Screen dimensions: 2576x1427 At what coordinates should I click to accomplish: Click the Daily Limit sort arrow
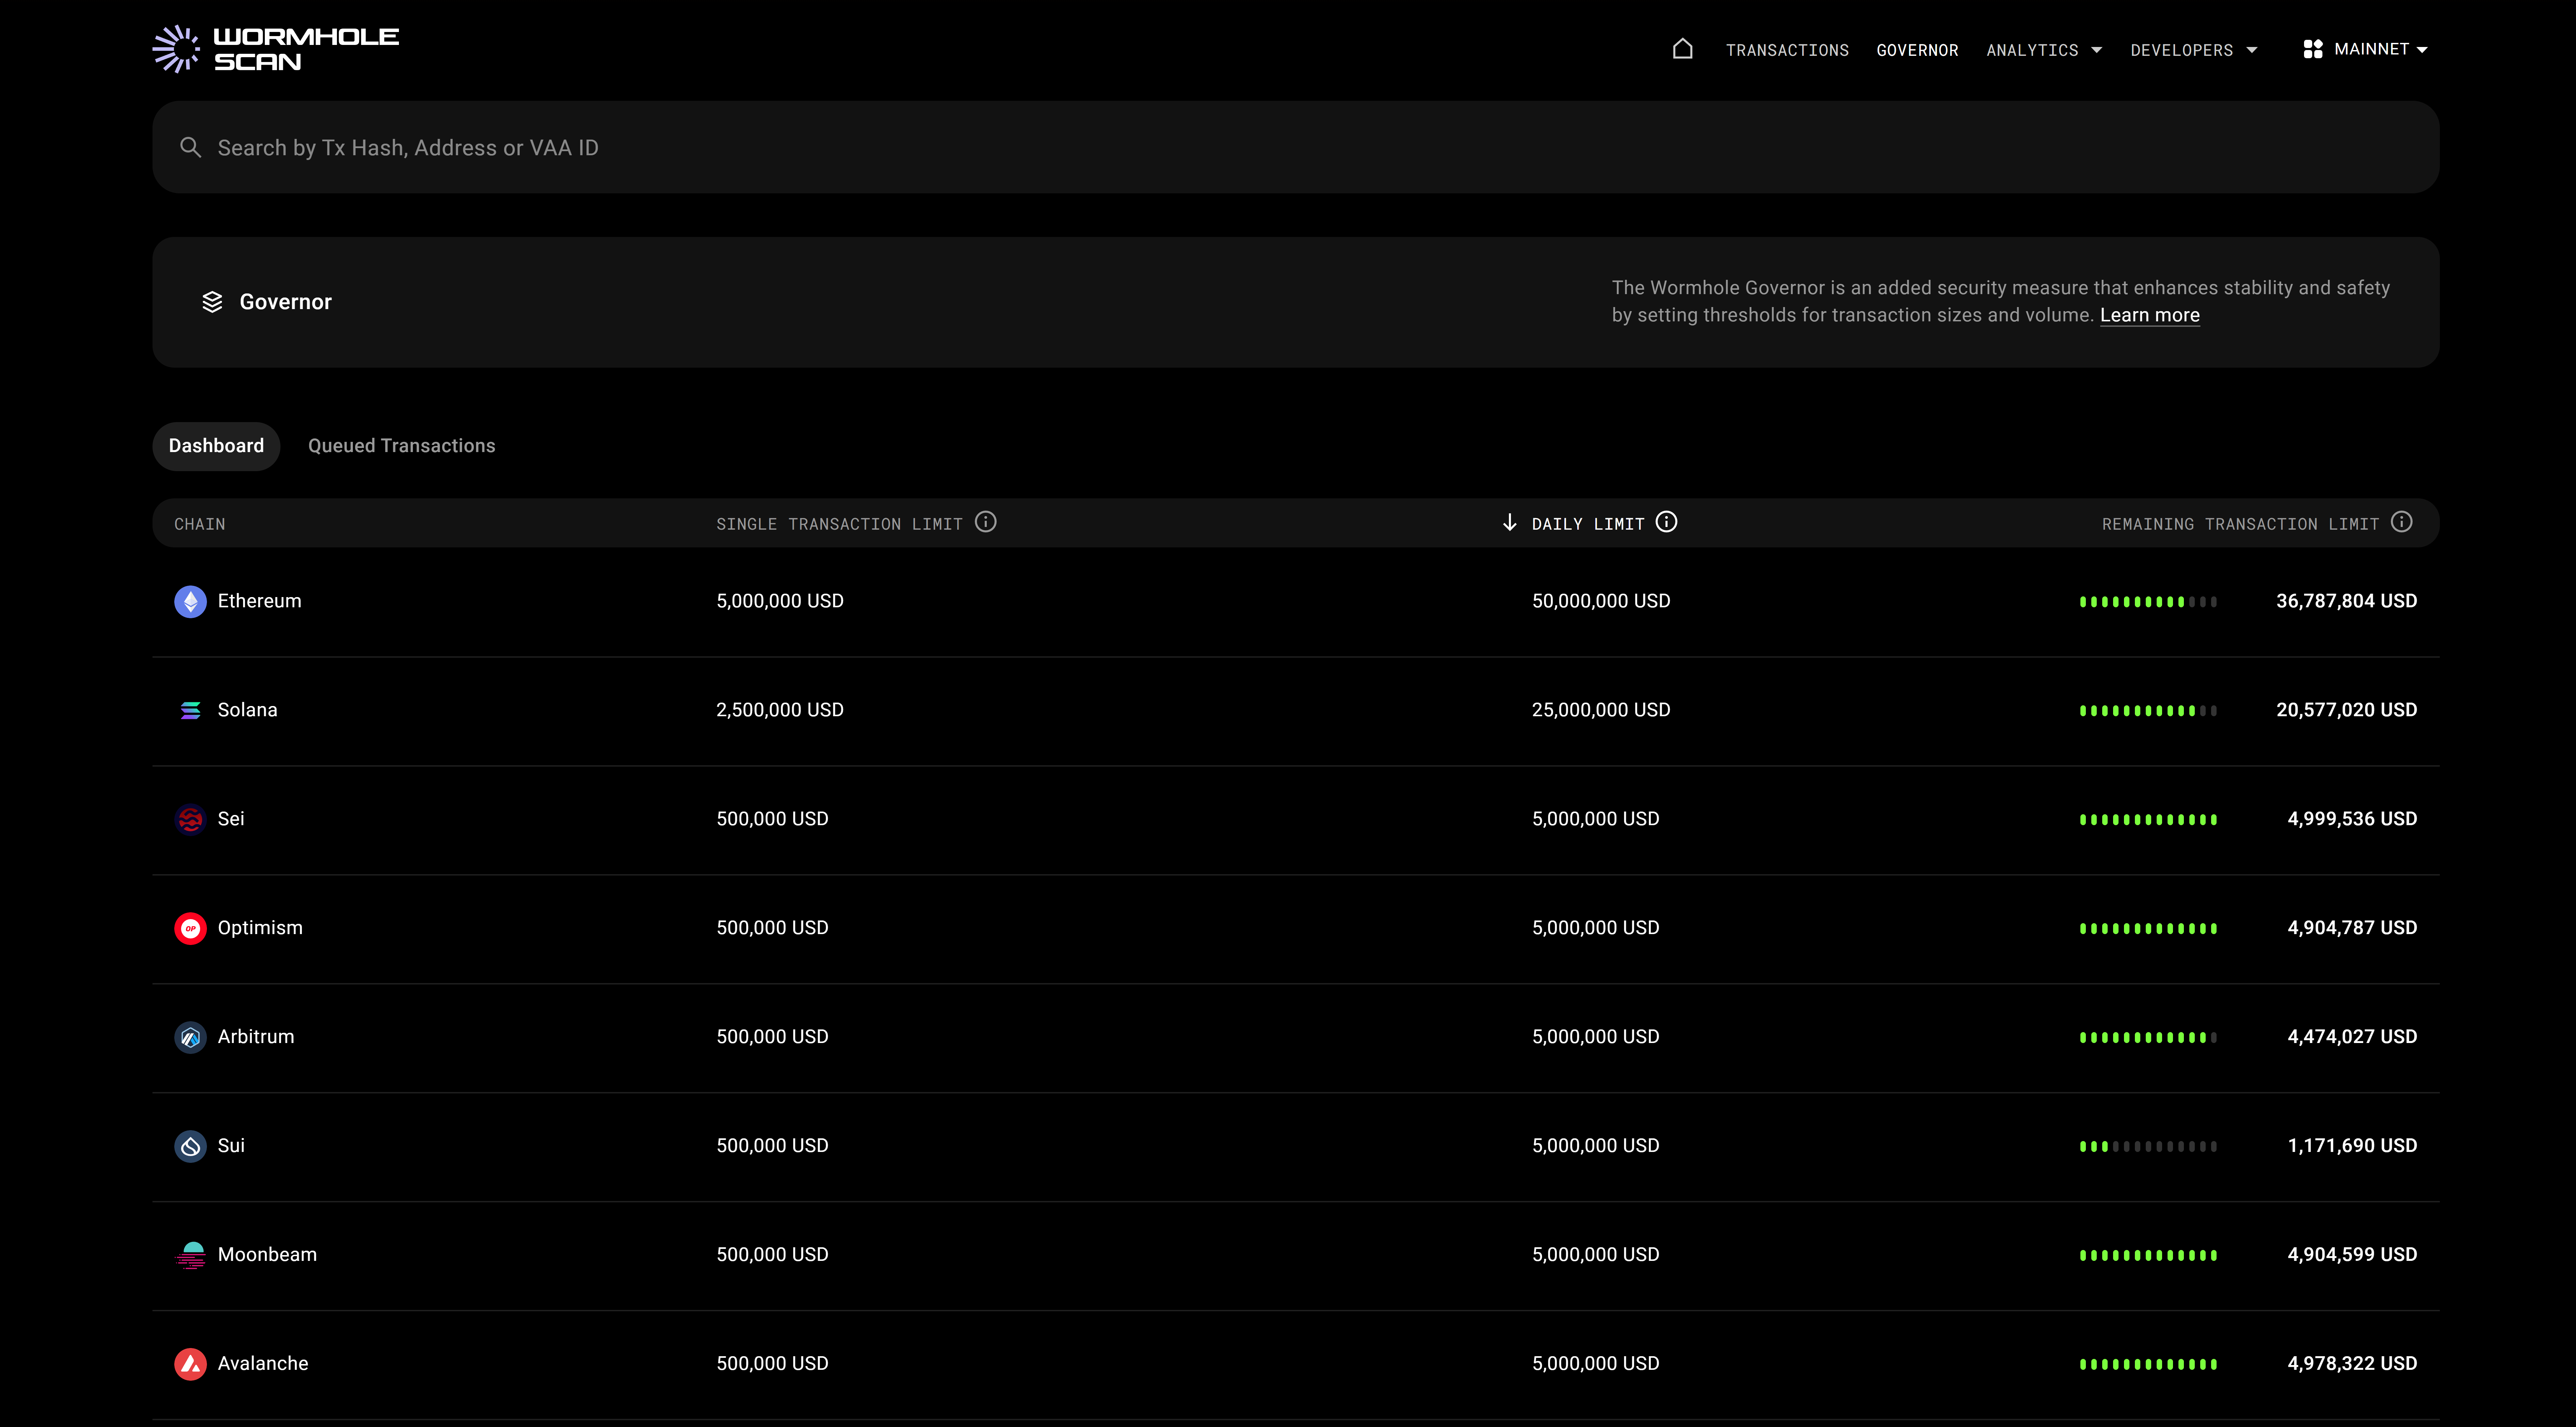coord(1510,523)
